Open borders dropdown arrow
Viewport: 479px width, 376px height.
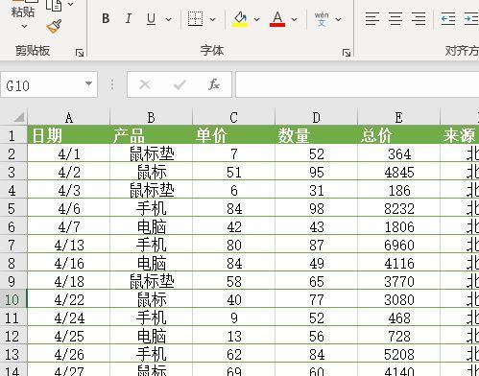[212, 19]
